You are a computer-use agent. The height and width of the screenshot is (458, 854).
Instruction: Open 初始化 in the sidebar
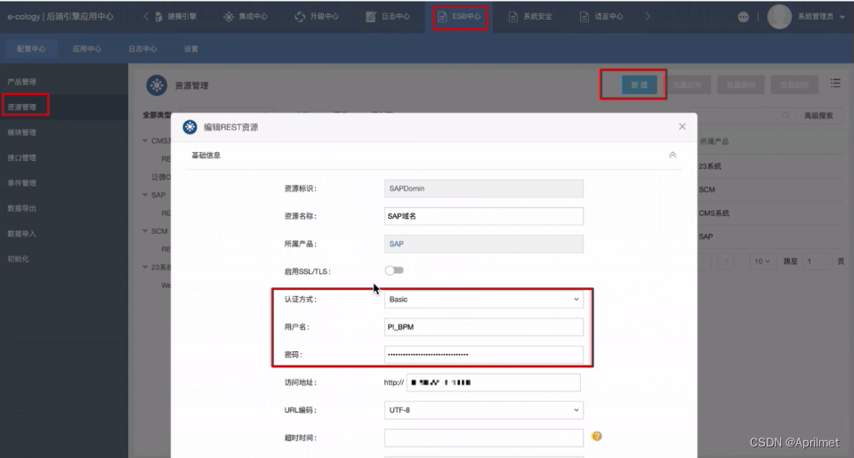click(x=18, y=259)
